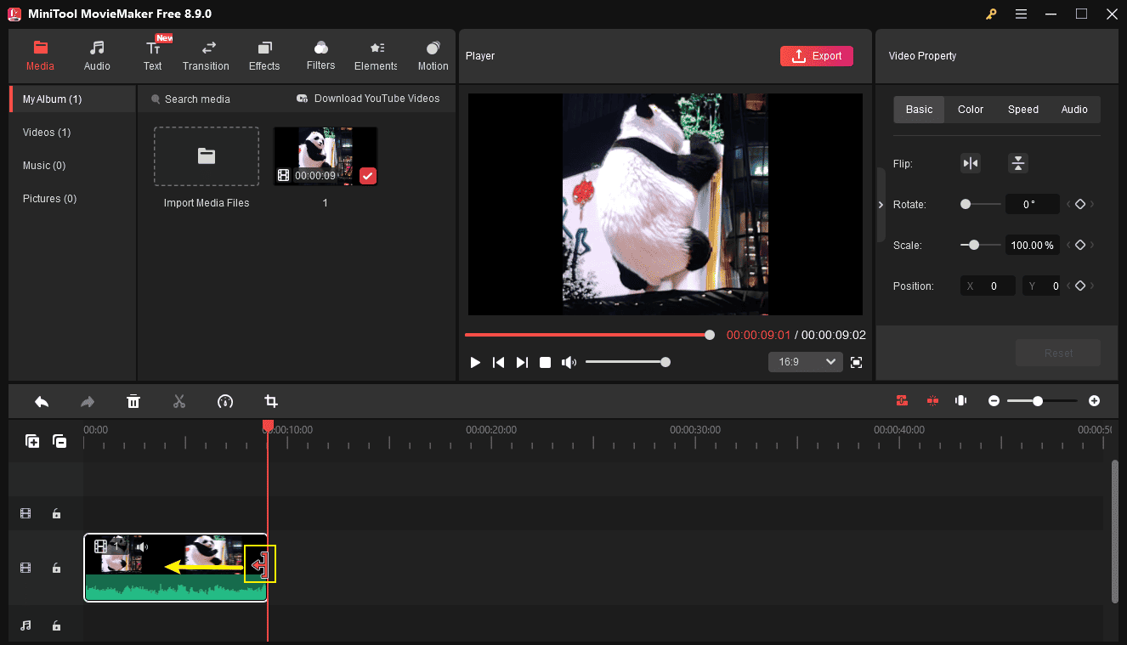Click the upgrade key icon in title bar

coord(991,14)
